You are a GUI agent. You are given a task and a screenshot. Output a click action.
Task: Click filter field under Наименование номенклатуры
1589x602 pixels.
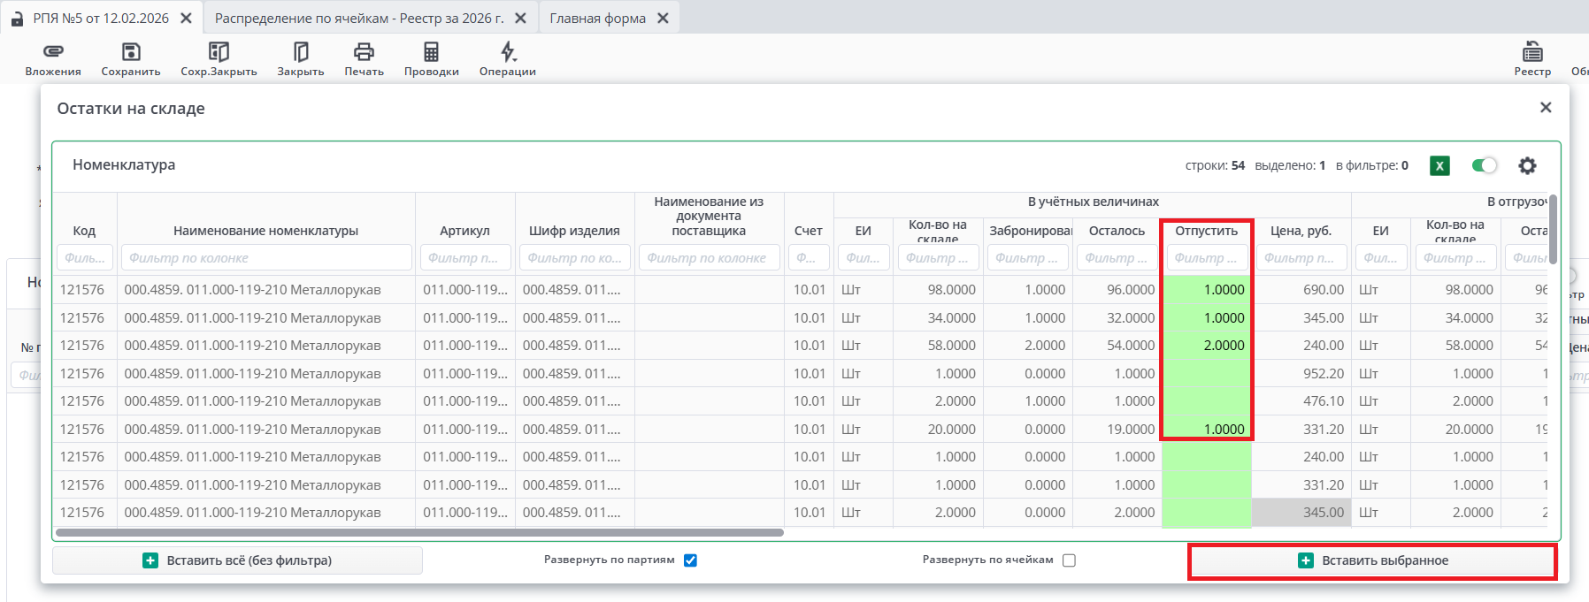(266, 258)
